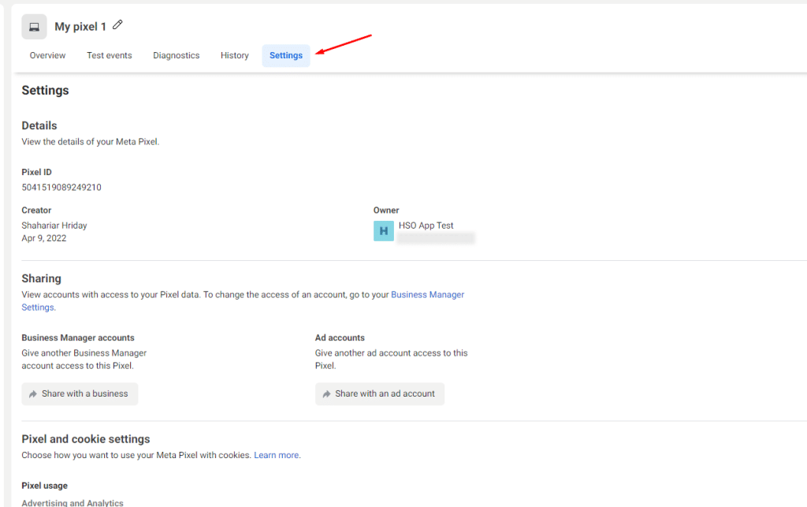
Task: Click the creator name Shahariar Hriday
Action: click(x=54, y=226)
